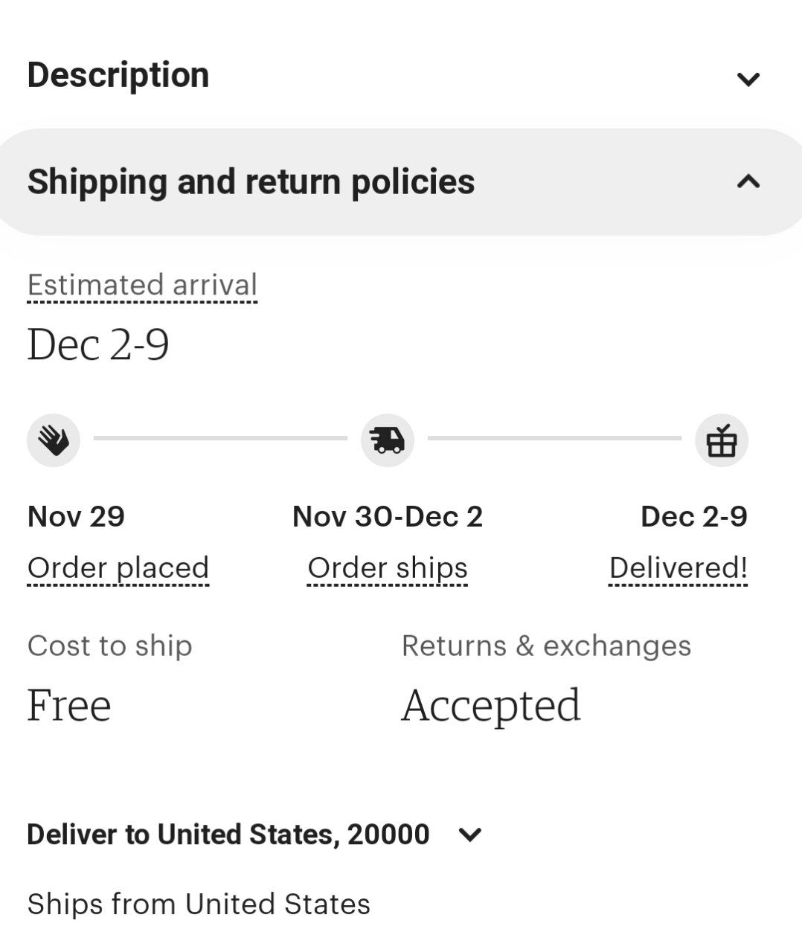Click the Order ships link

pyautogui.click(x=388, y=568)
